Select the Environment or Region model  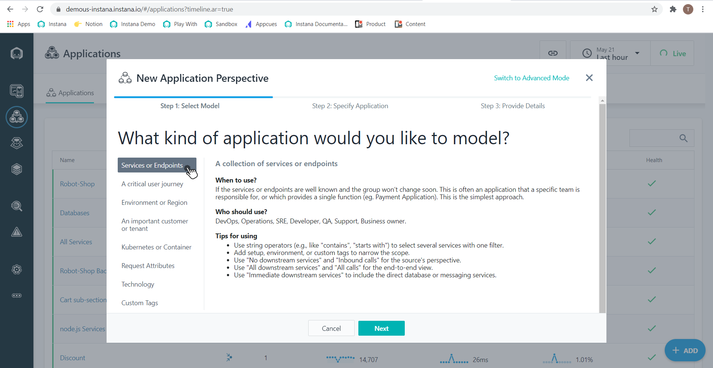click(154, 203)
